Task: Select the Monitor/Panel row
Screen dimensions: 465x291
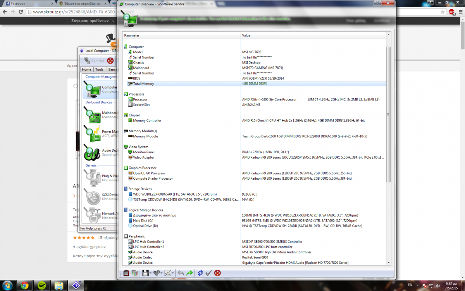Action: click(254, 152)
